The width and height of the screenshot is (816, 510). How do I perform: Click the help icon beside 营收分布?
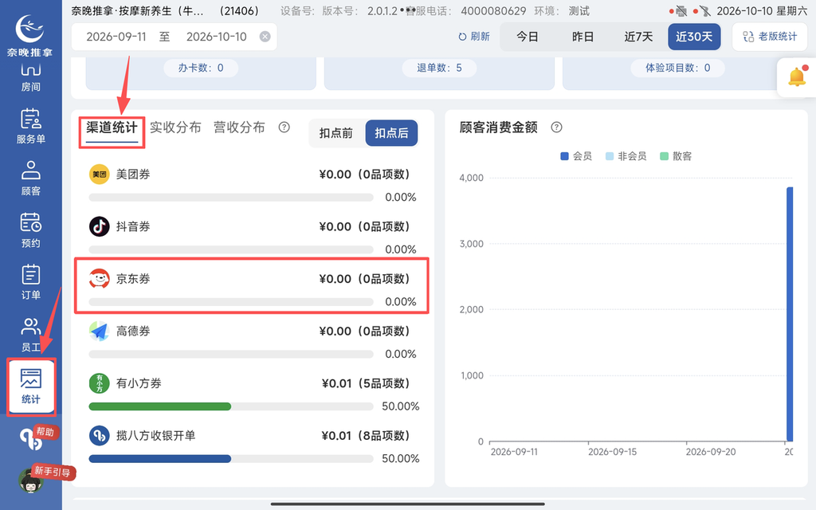[x=284, y=127]
